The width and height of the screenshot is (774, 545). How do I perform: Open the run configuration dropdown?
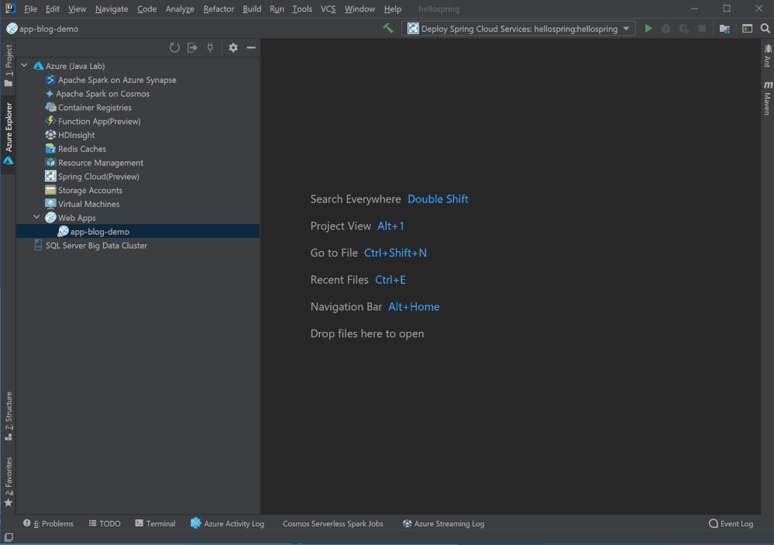coord(518,29)
